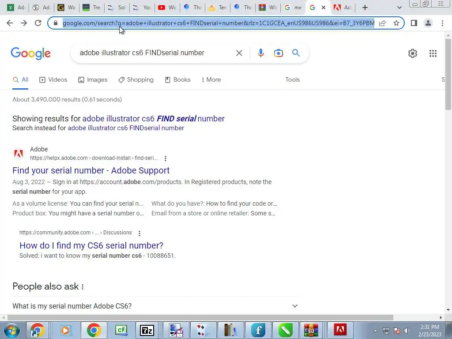The image size is (452, 339).
Task: Close the active Google search tab
Action: pyautogui.click(x=324, y=8)
